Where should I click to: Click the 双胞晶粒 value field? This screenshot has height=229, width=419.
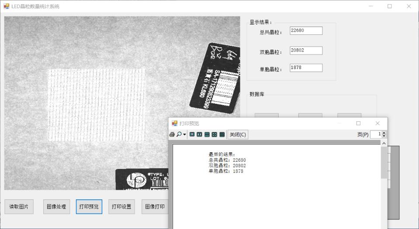[x=306, y=51]
